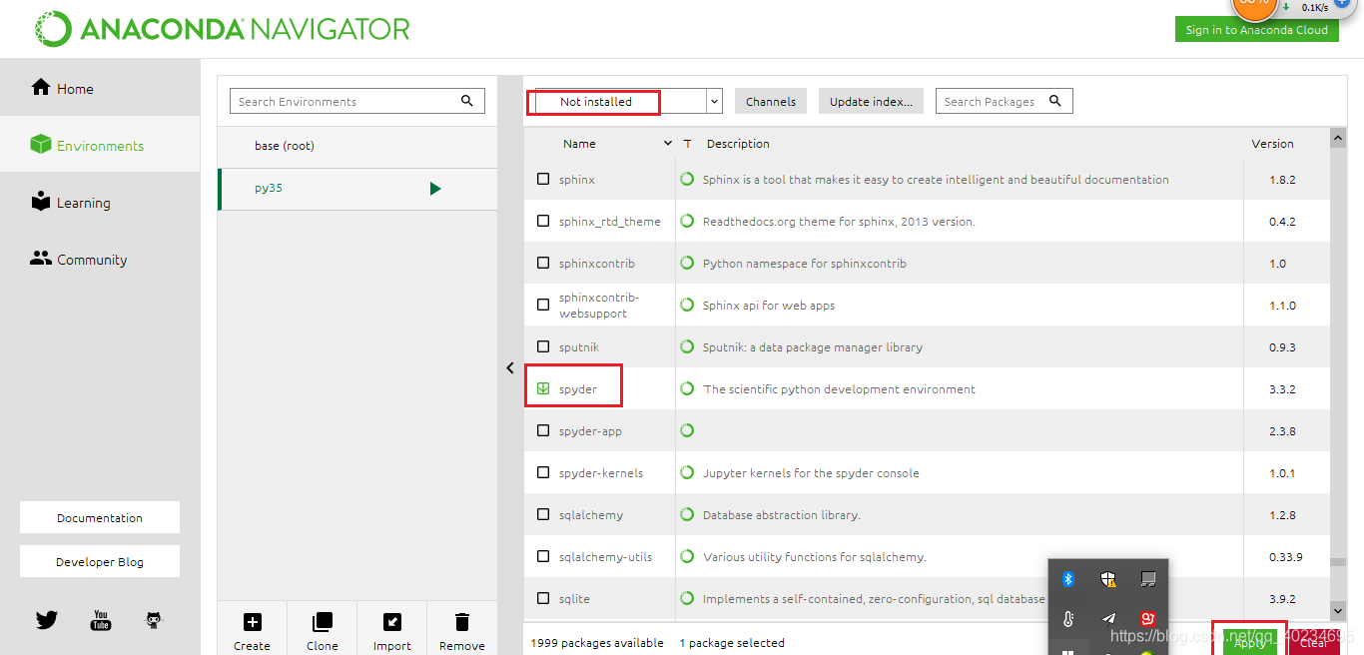Viewport: 1364px width, 655px height.
Task: Sign in to Anaconda Cloud
Action: tap(1257, 29)
